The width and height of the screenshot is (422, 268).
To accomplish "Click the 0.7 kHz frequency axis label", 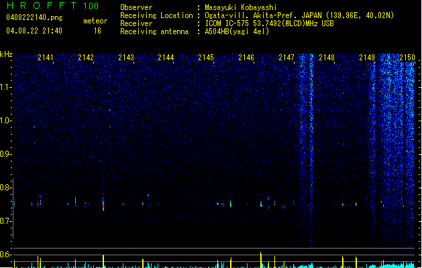I will (6, 221).
